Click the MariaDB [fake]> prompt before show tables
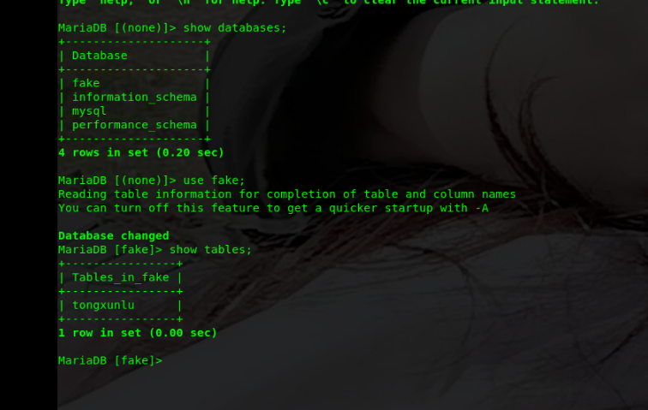648x410 pixels. 111,249
